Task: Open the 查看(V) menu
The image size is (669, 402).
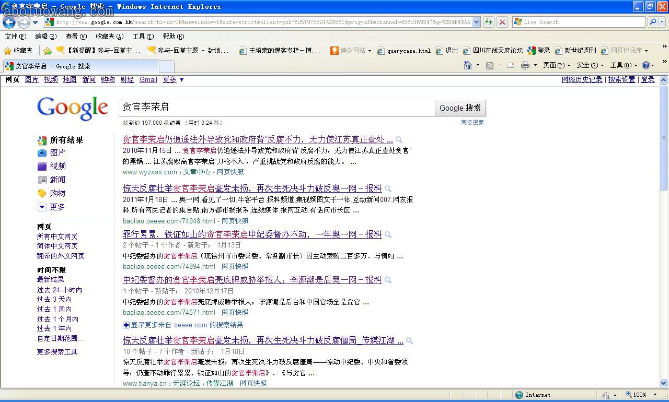Action: (76, 37)
